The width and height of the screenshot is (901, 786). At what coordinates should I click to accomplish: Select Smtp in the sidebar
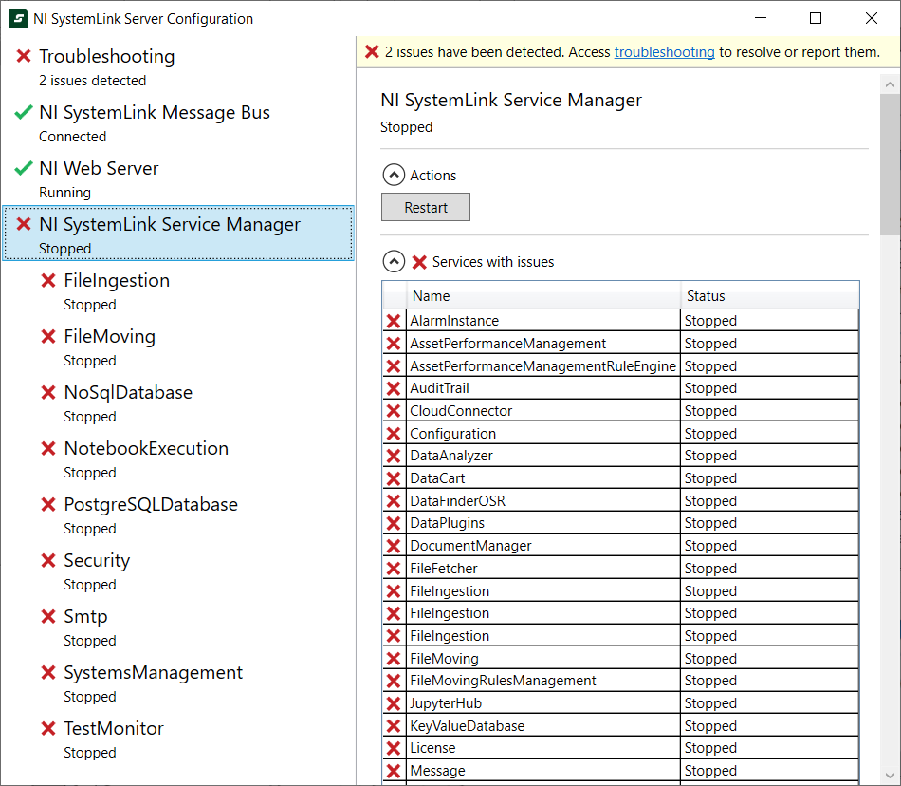tap(178, 627)
